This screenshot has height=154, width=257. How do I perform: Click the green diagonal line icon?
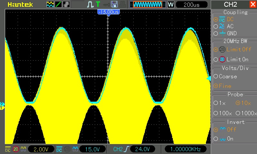[x=58, y=4]
